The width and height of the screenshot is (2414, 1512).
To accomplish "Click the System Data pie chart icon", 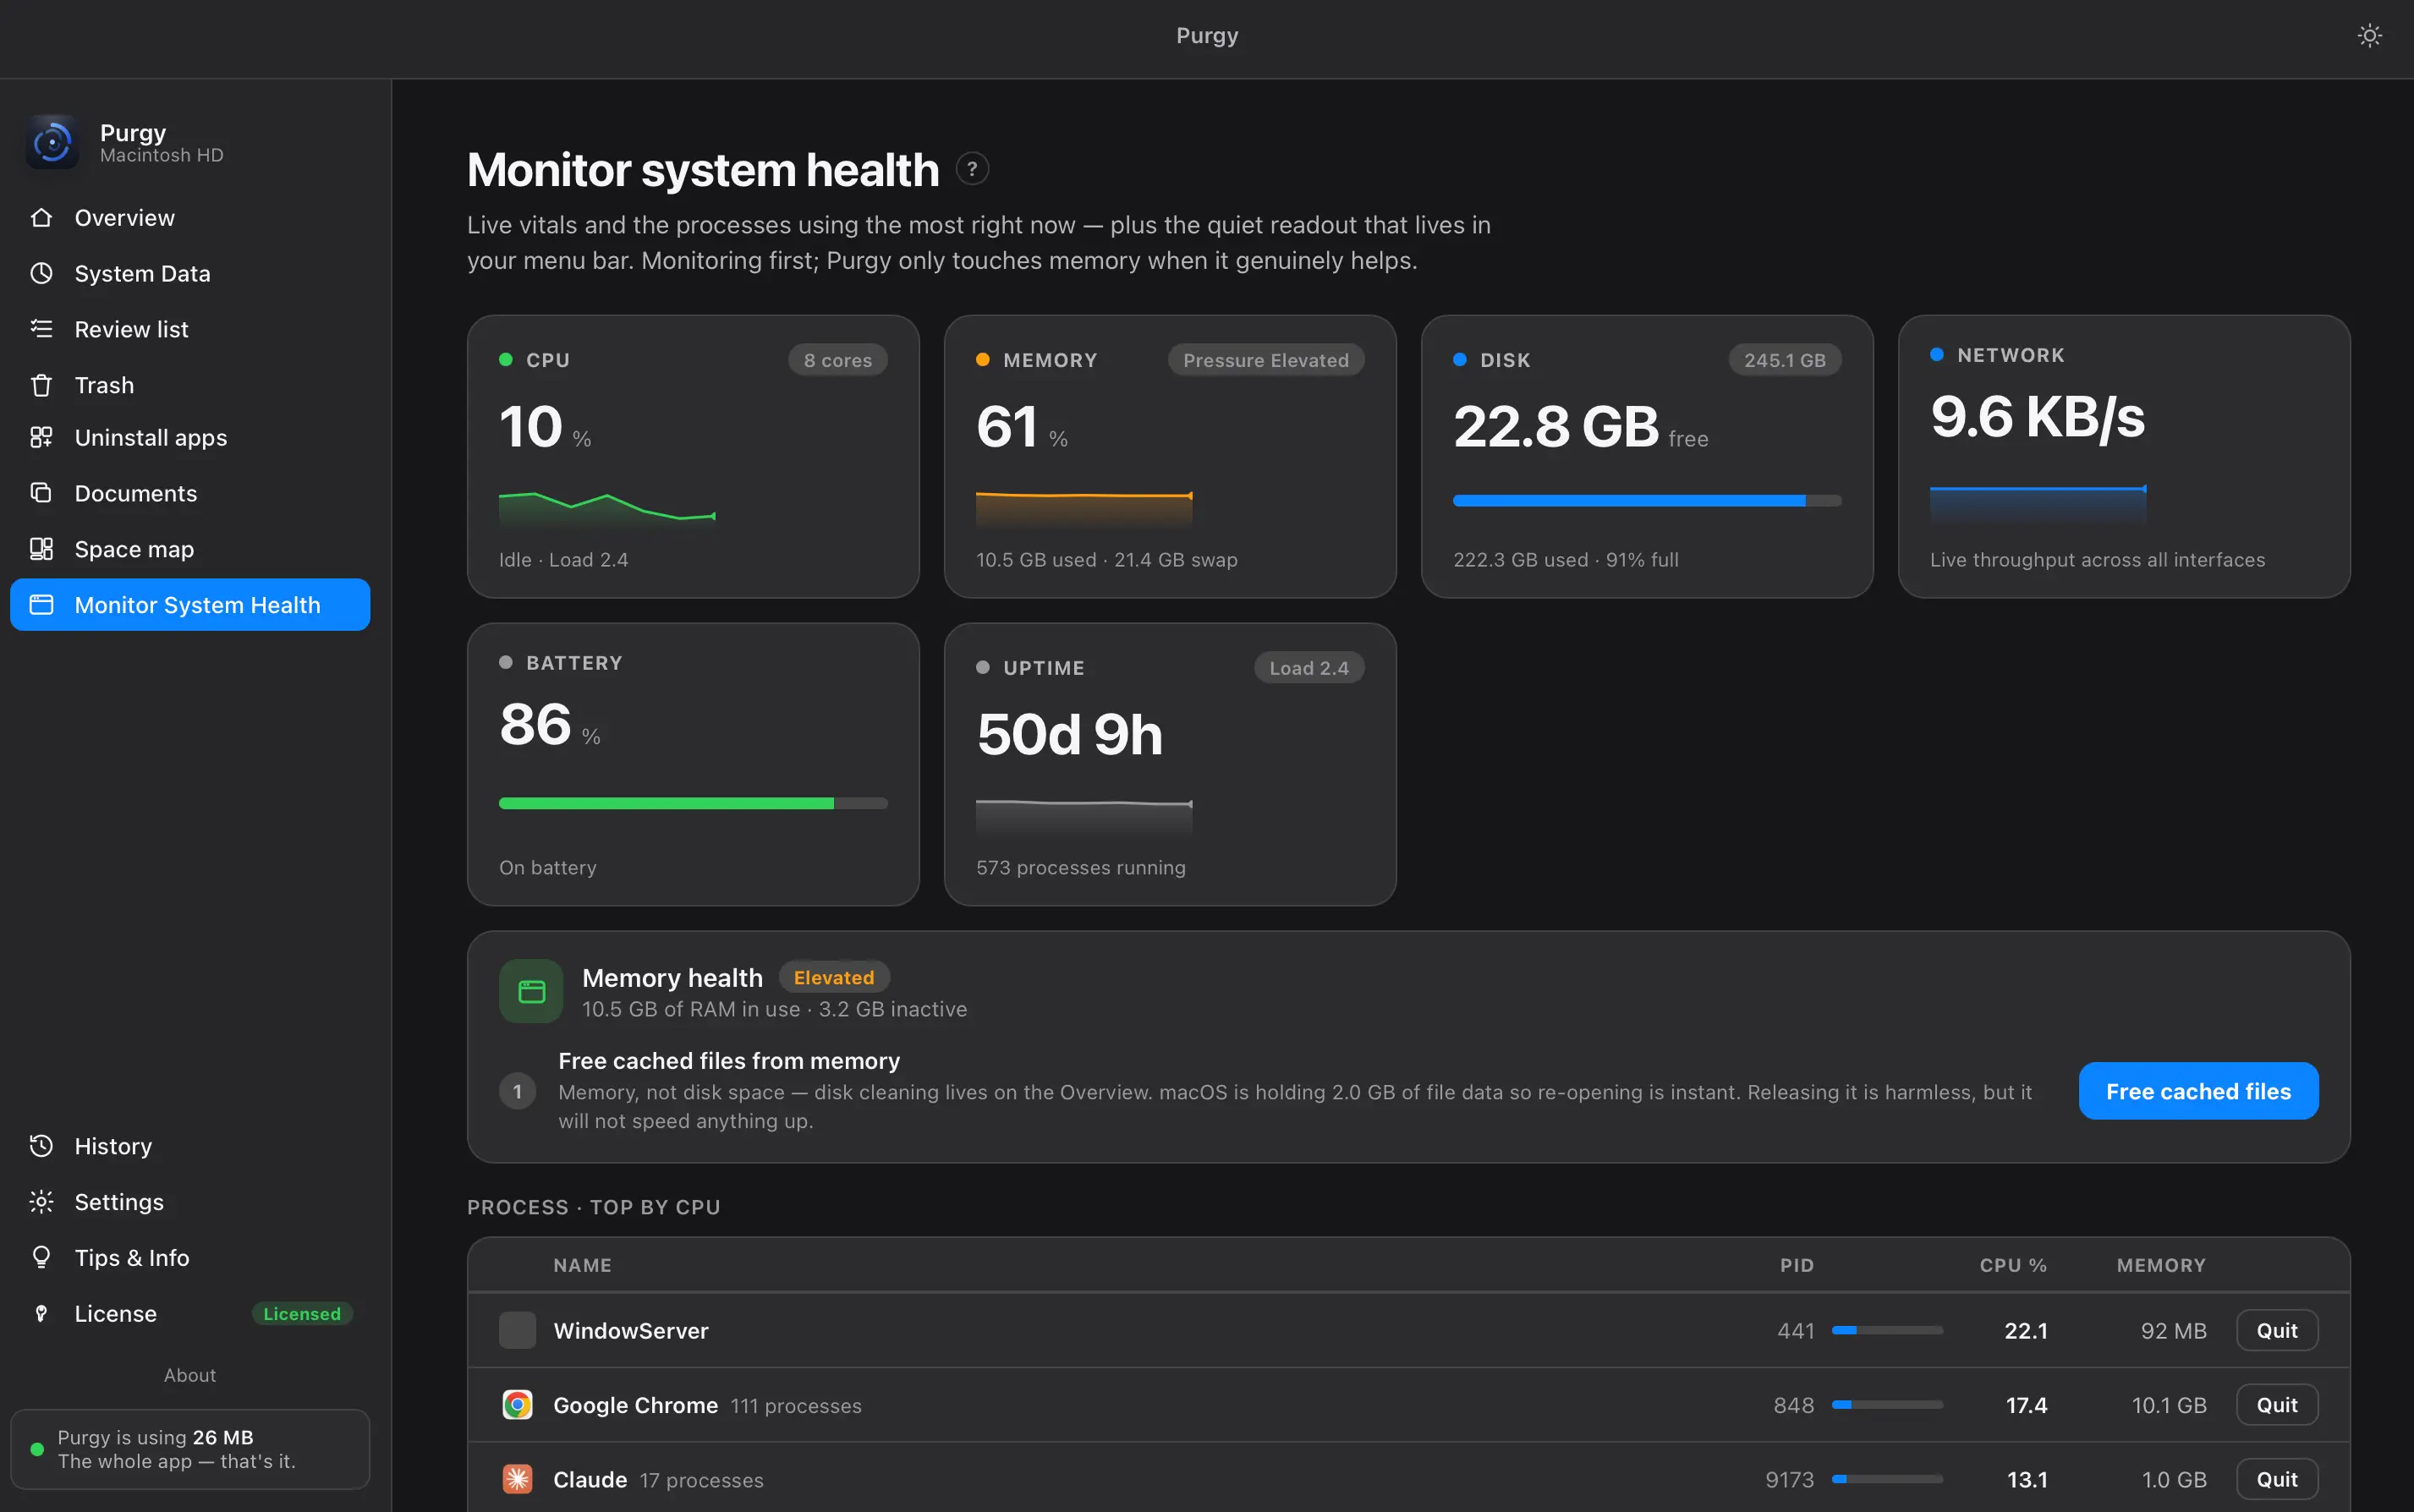I will (x=41, y=273).
